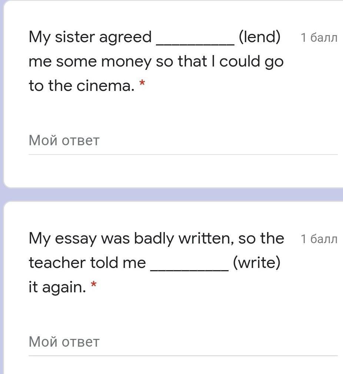Click the blank line before '(write)'

189,270
